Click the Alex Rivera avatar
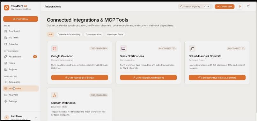Screen dimensions: 257x121 click(7, 117)
